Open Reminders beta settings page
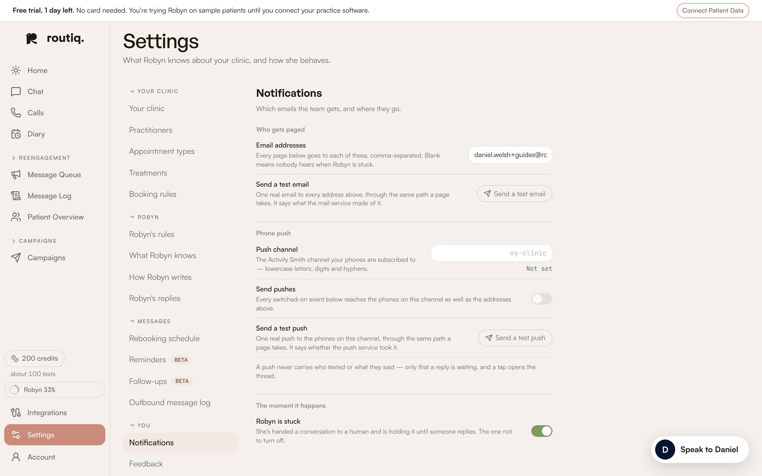 coord(181,360)
